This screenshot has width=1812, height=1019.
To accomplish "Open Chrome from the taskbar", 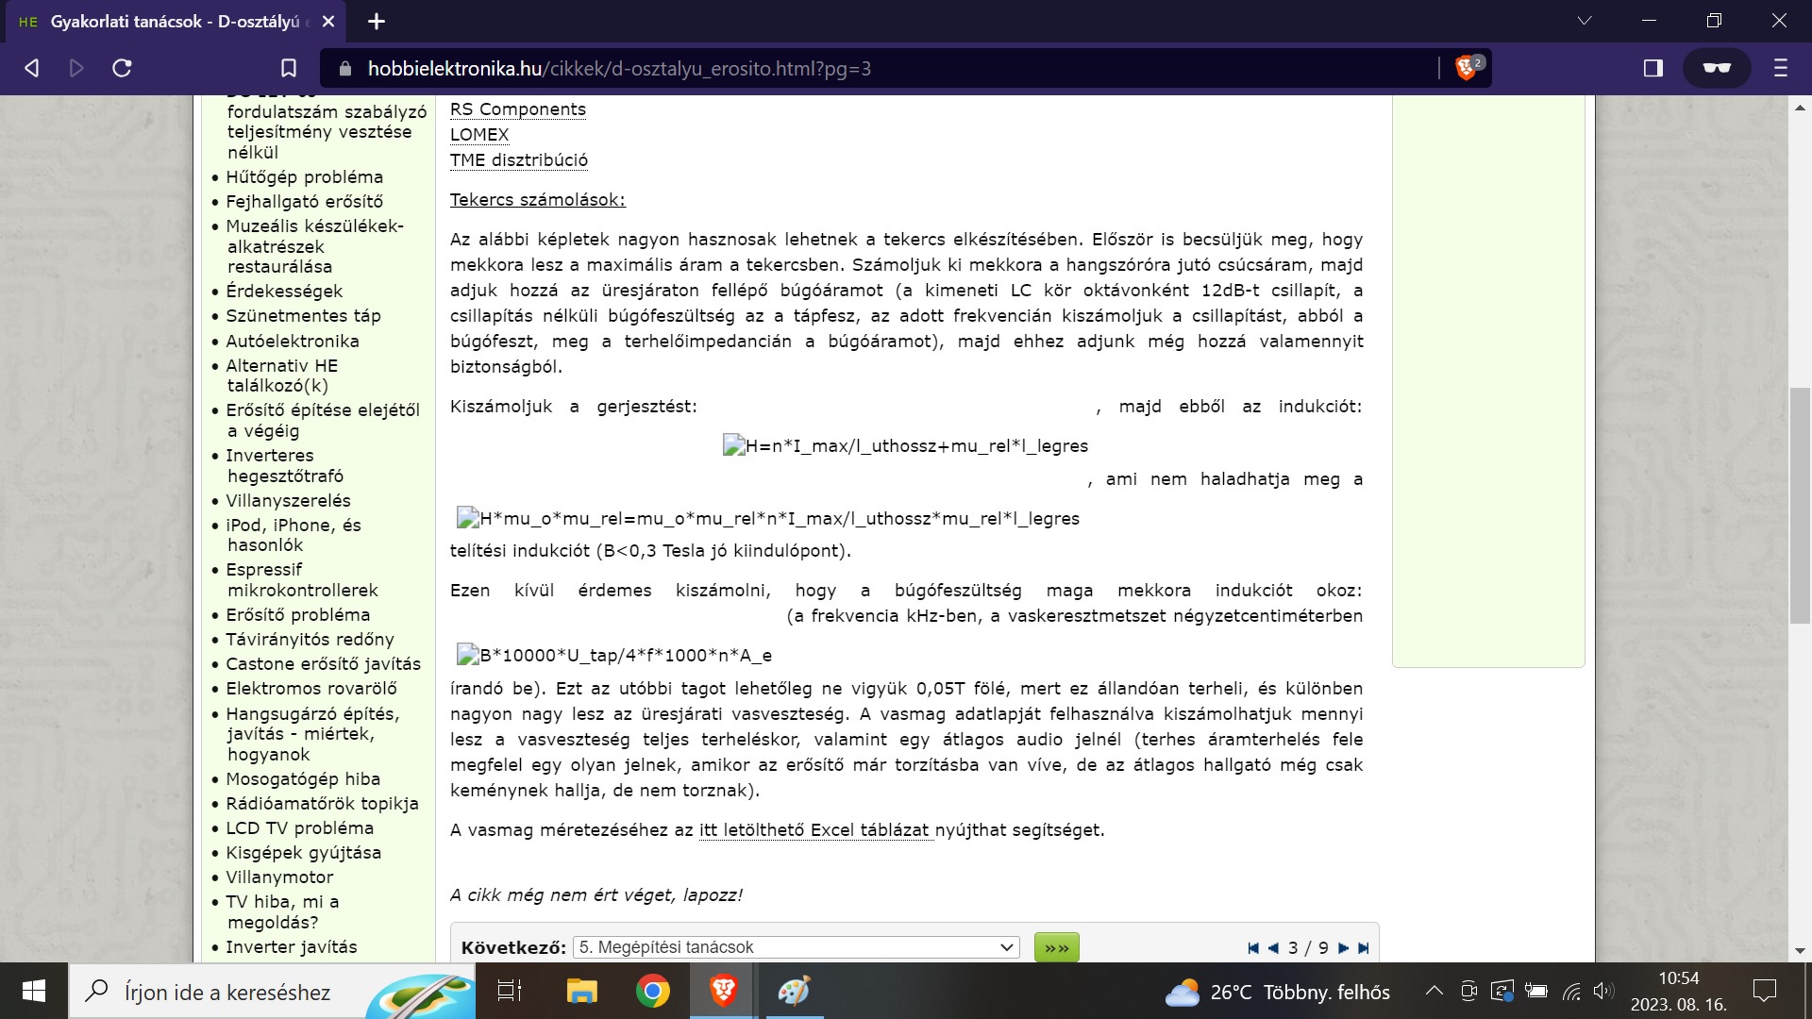I will (652, 991).
